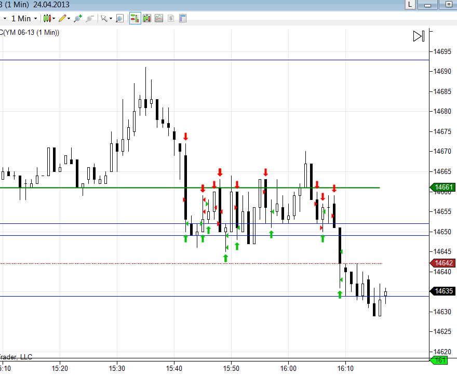Click the green 161 marker at bottom right
Screen dimensions: 457x375
point(439,360)
